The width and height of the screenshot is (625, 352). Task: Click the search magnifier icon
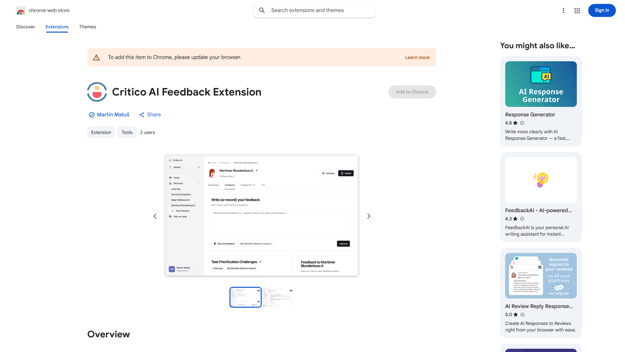pyautogui.click(x=262, y=10)
